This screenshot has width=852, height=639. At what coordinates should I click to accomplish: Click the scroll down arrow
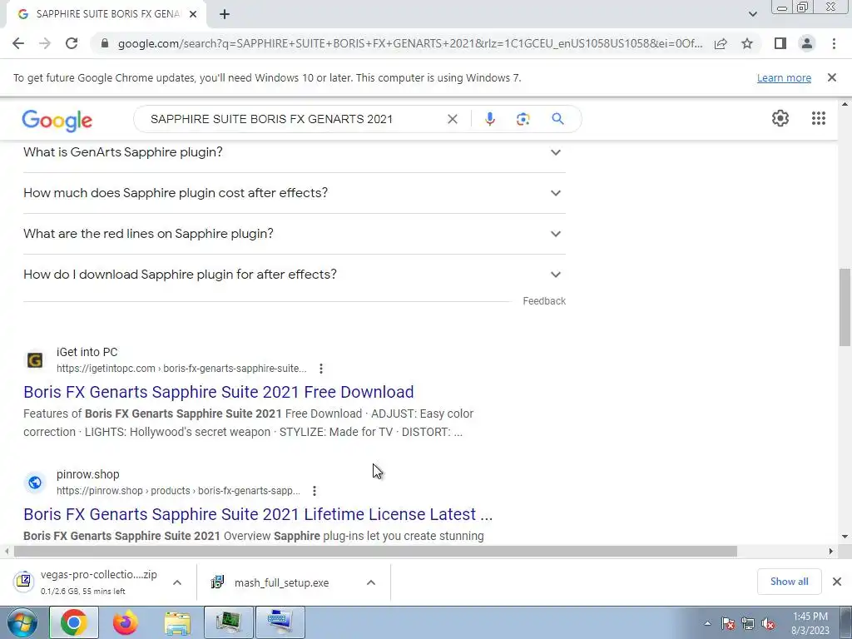845,537
